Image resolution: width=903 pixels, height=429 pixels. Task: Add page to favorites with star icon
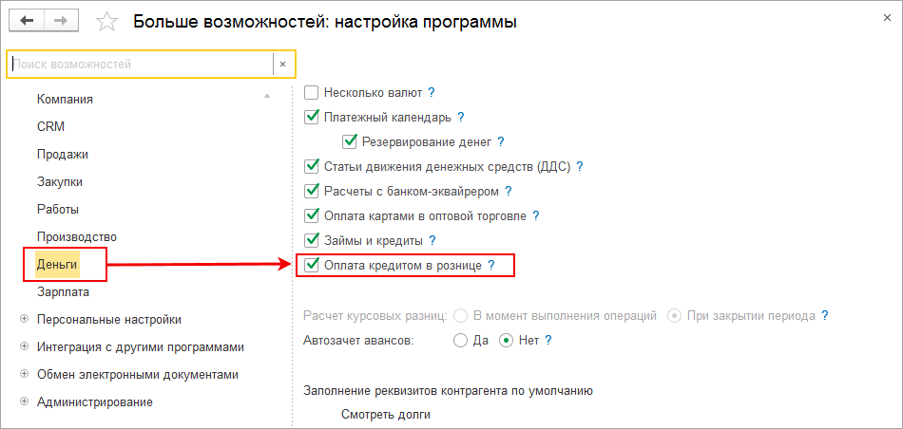pos(107,22)
